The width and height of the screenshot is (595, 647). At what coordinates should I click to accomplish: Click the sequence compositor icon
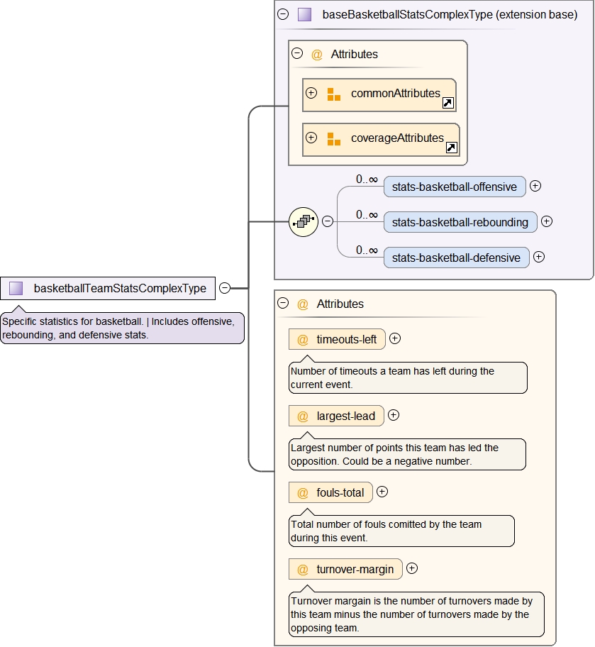[x=304, y=221]
